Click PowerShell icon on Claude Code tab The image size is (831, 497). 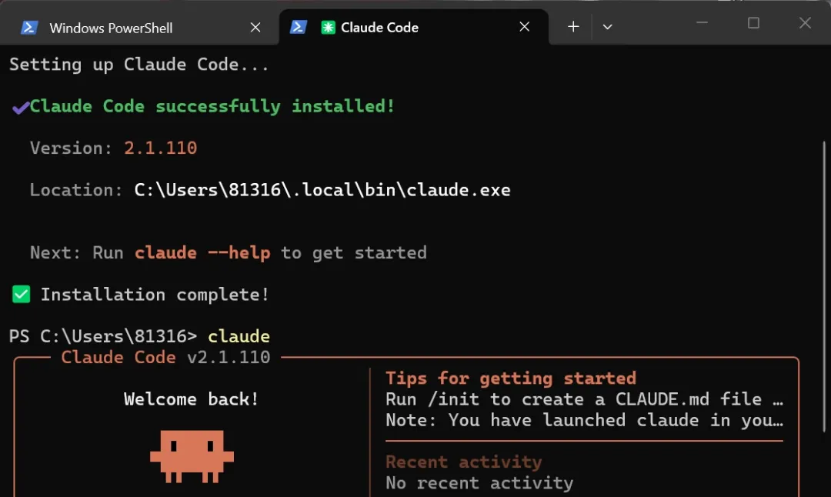299,26
